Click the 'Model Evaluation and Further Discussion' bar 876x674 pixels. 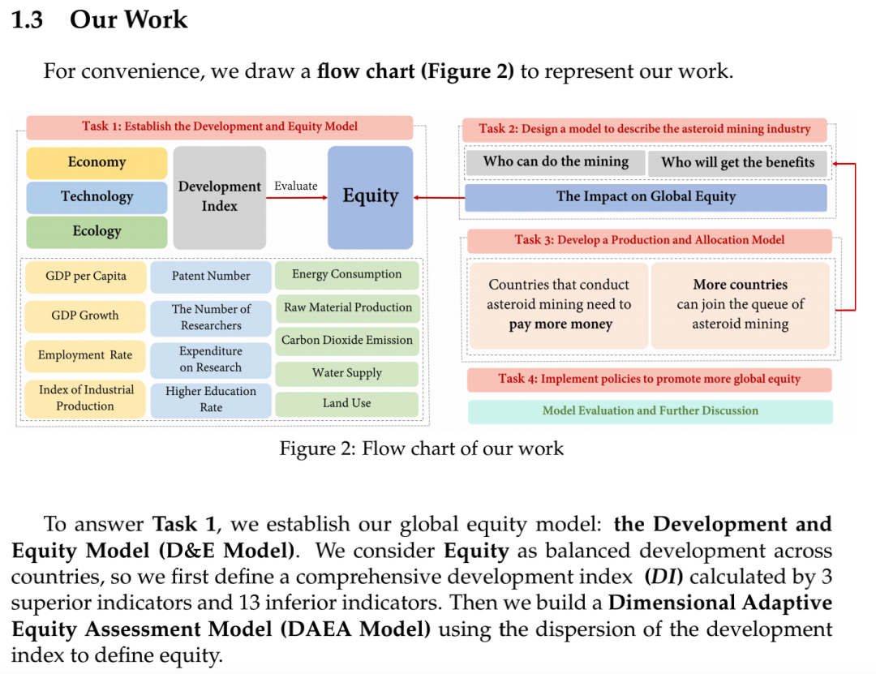tap(651, 411)
